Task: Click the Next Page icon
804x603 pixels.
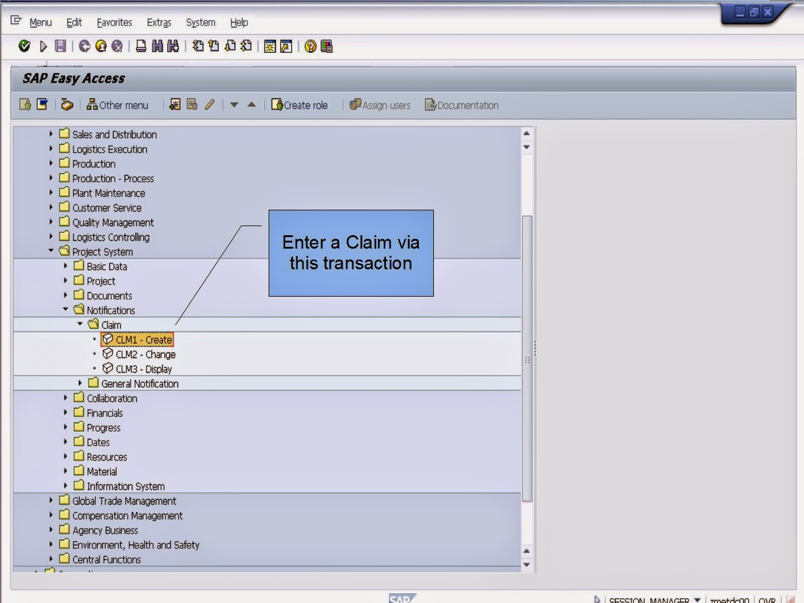Action: tap(230, 46)
